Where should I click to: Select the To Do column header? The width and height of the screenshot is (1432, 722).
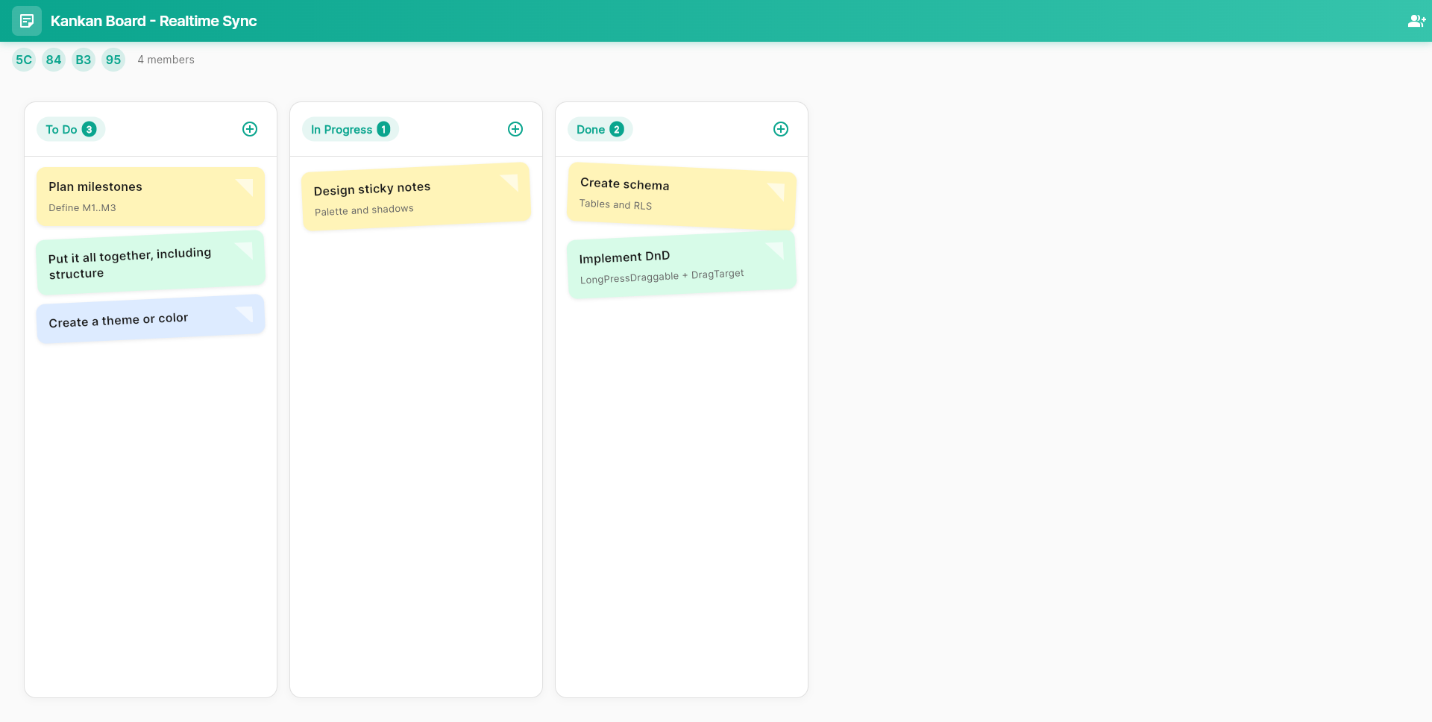[x=70, y=128]
